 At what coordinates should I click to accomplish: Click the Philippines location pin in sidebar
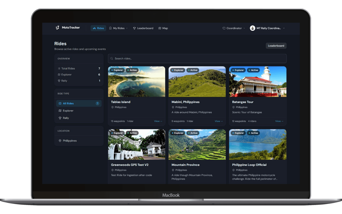click(x=60, y=141)
